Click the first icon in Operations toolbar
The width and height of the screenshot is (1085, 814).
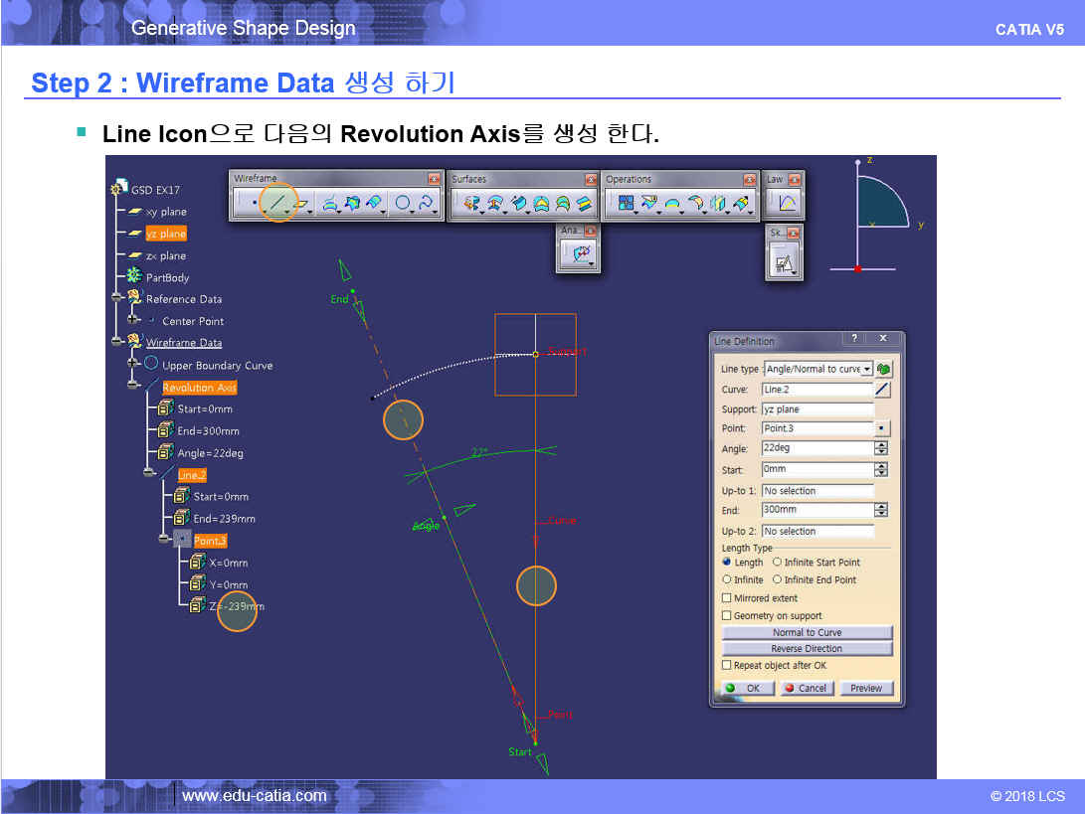(627, 203)
